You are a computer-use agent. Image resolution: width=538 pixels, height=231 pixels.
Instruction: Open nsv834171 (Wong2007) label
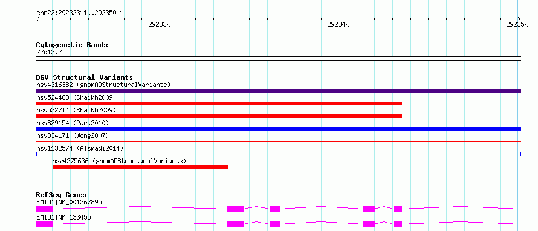73,135
